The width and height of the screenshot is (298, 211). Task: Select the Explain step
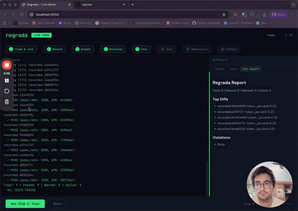click(x=229, y=49)
